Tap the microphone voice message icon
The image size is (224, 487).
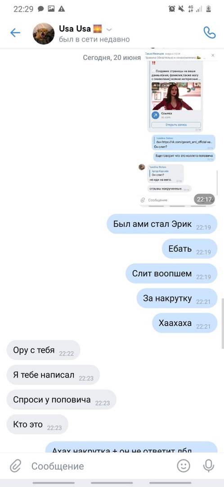click(x=209, y=466)
